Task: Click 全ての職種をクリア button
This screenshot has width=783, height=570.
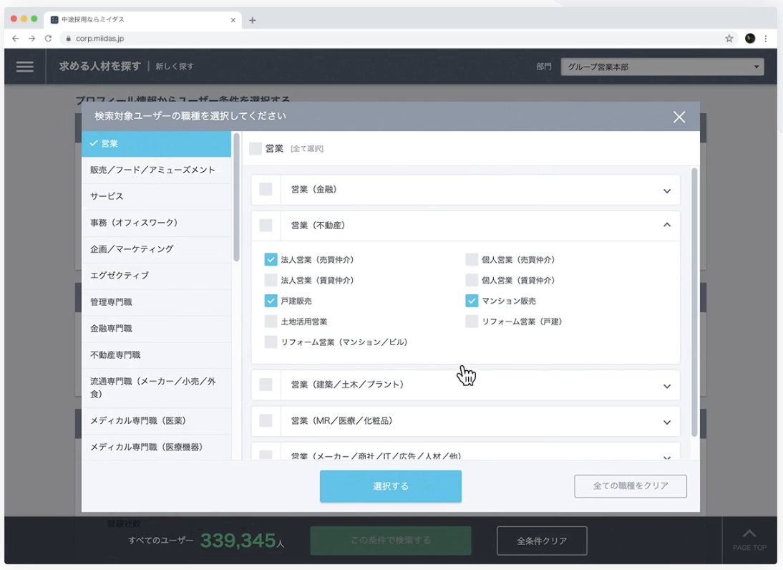Action: coord(630,486)
